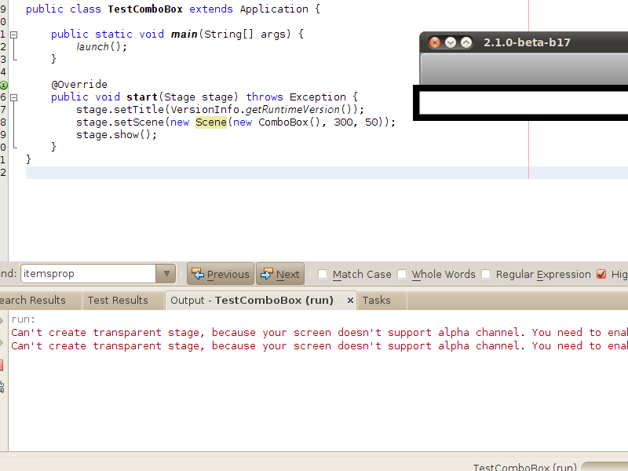This screenshot has height=471, width=628.
Task: Enable the Match Case checkbox
Action: click(x=323, y=274)
